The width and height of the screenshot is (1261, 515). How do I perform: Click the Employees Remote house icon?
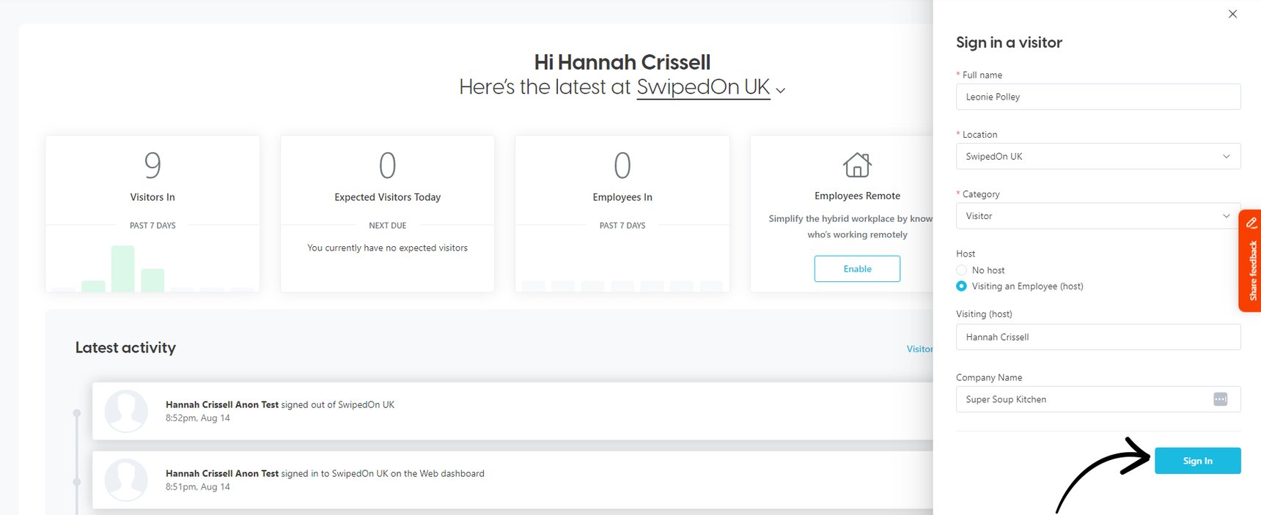click(857, 165)
